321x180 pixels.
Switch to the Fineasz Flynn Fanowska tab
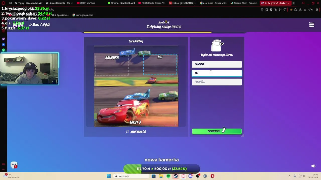(244, 3)
